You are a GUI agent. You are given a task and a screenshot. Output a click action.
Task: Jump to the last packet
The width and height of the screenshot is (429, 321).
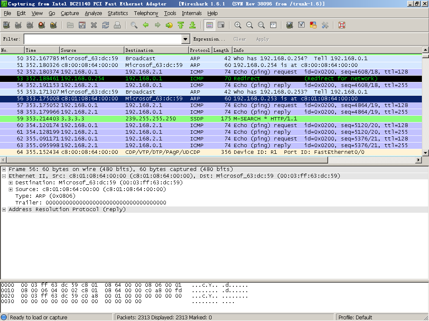coord(193,25)
